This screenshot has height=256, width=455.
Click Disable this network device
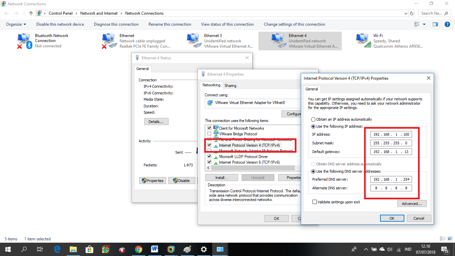(60, 24)
